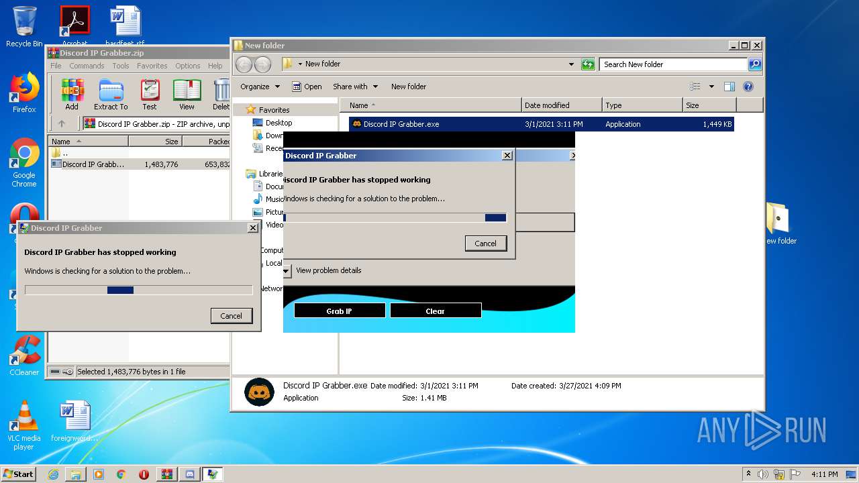Click the Grab IP button
This screenshot has width=859, height=483.
(x=339, y=311)
